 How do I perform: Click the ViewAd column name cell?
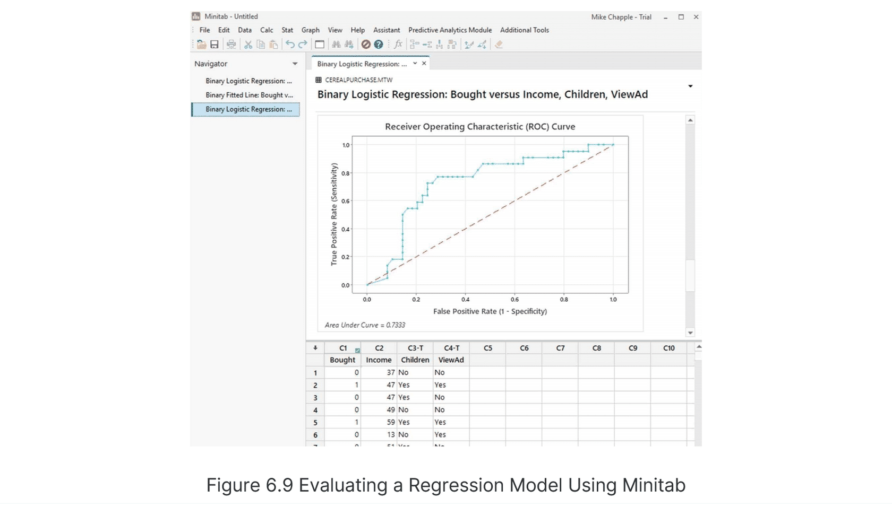tap(451, 360)
